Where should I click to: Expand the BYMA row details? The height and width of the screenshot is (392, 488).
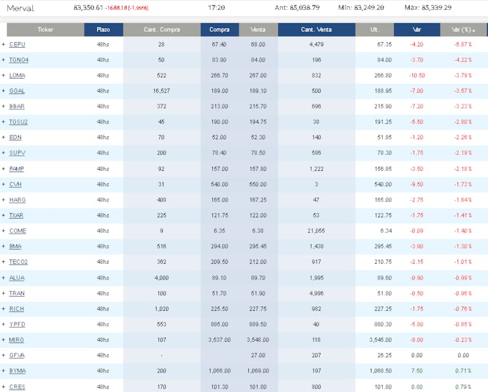[3, 371]
